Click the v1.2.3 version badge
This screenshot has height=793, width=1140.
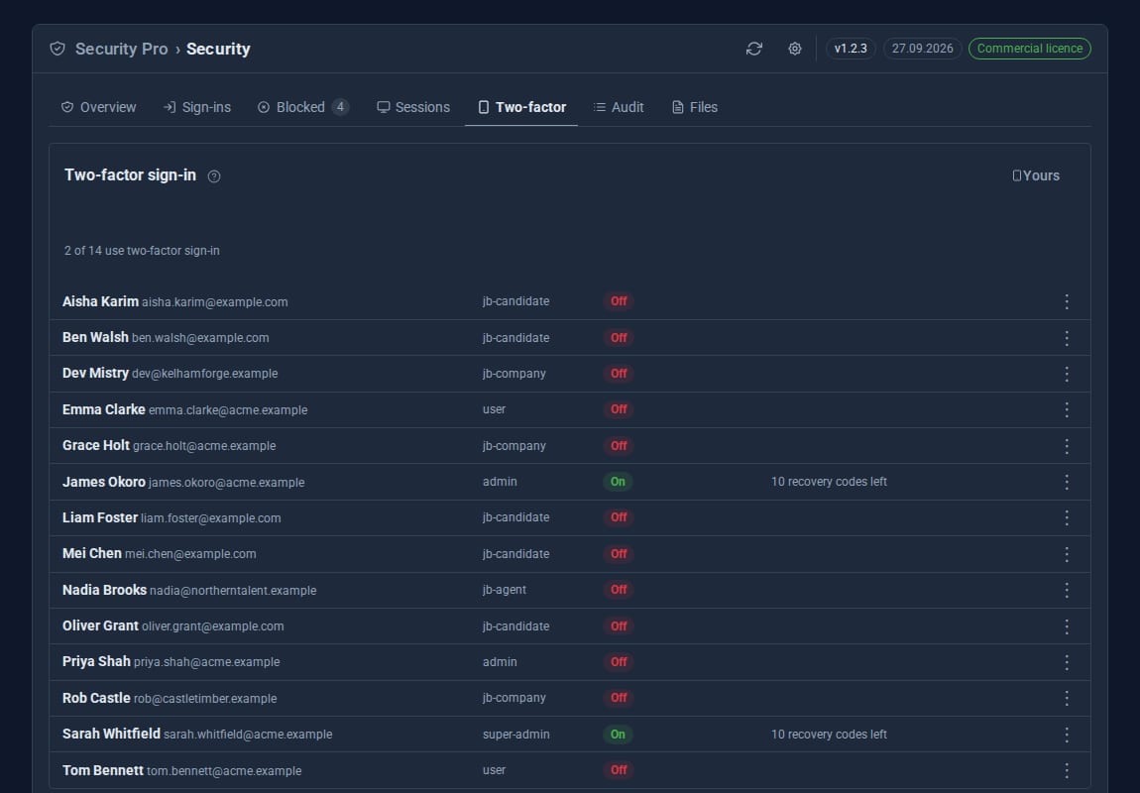pos(851,49)
